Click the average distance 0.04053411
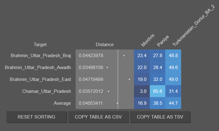 (x=91, y=103)
